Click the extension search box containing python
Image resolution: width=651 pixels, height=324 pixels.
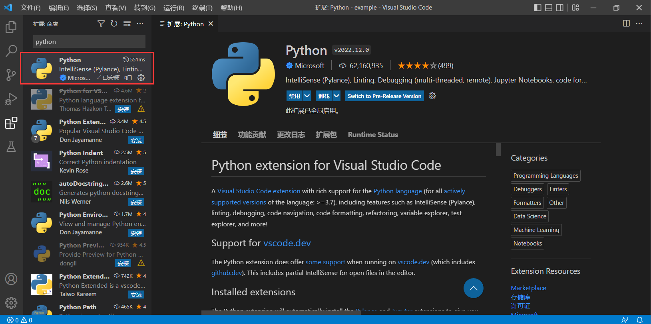tap(89, 42)
